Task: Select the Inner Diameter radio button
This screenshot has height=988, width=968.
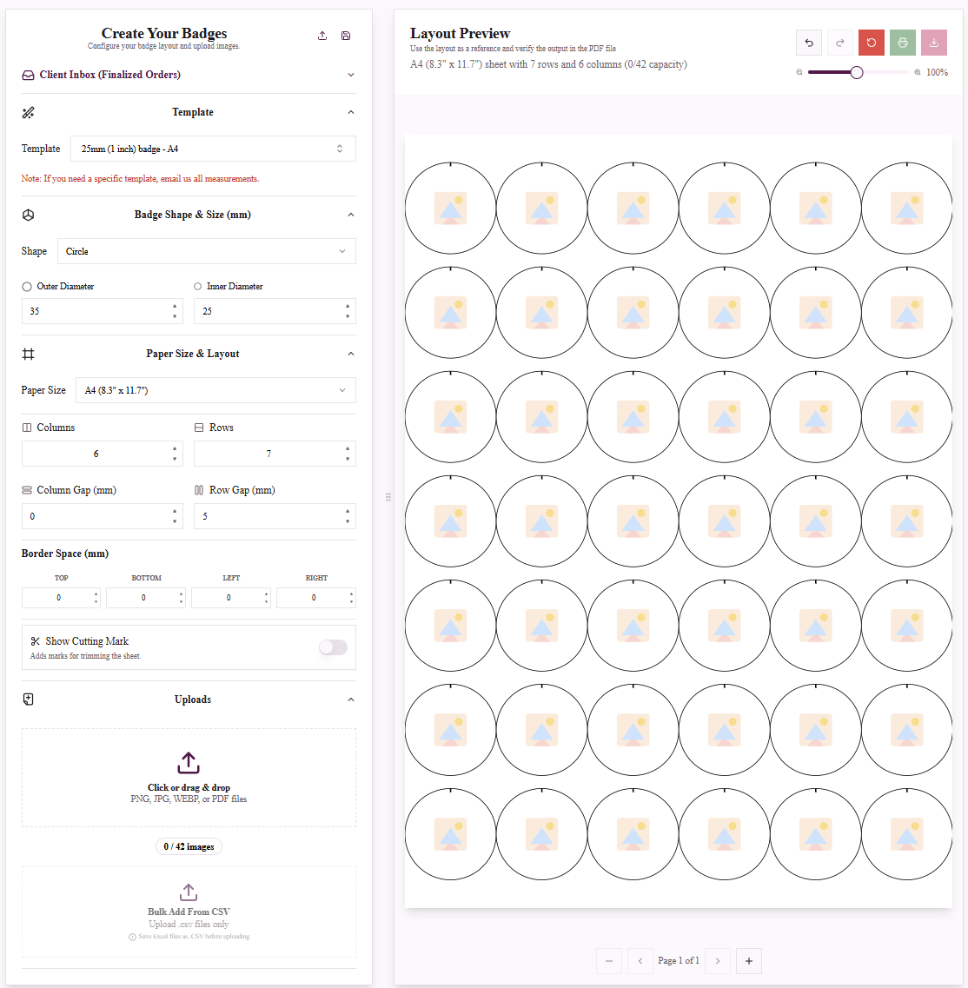Action: click(x=198, y=287)
